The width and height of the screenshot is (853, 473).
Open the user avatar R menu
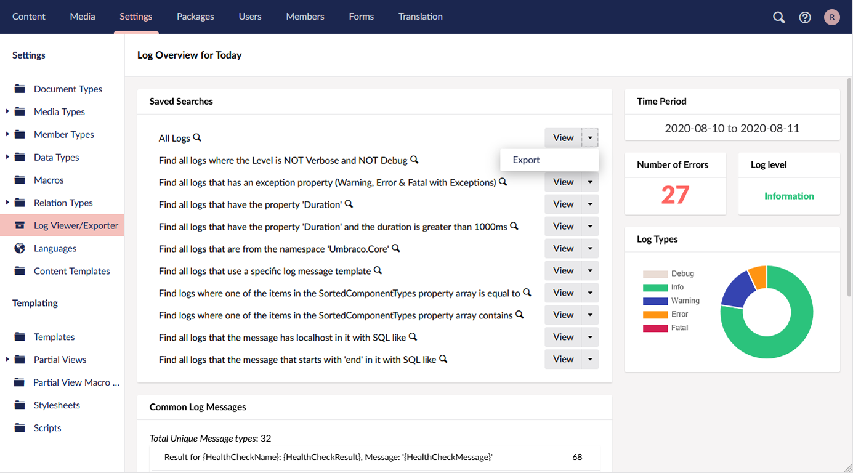coord(832,17)
